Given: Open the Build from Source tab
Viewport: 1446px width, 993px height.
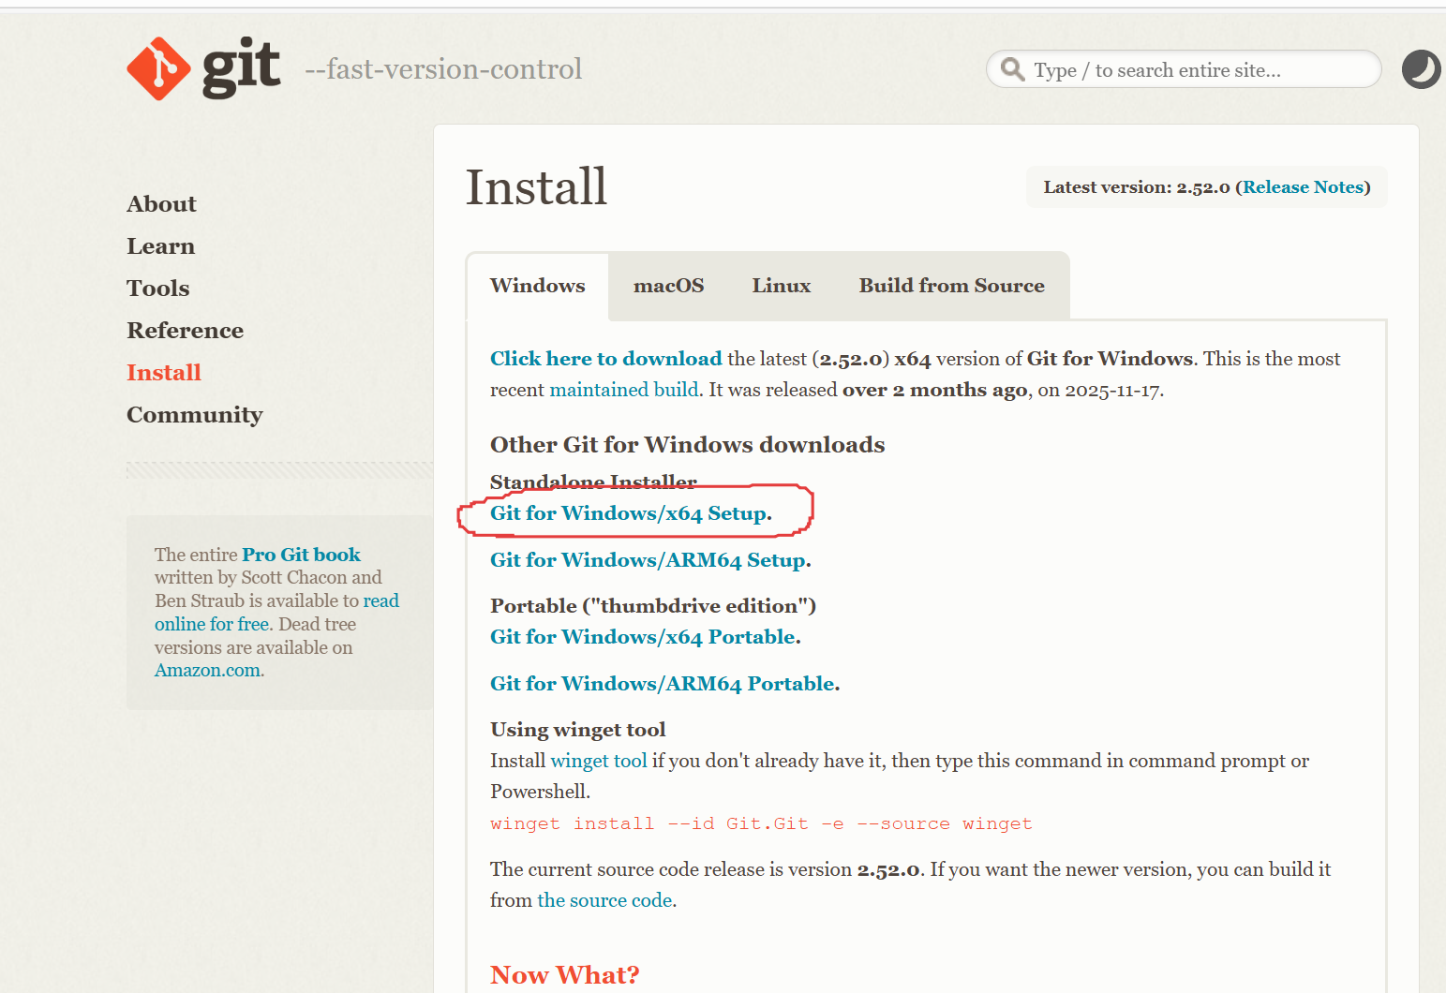Looking at the screenshot, I should [x=951, y=286].
